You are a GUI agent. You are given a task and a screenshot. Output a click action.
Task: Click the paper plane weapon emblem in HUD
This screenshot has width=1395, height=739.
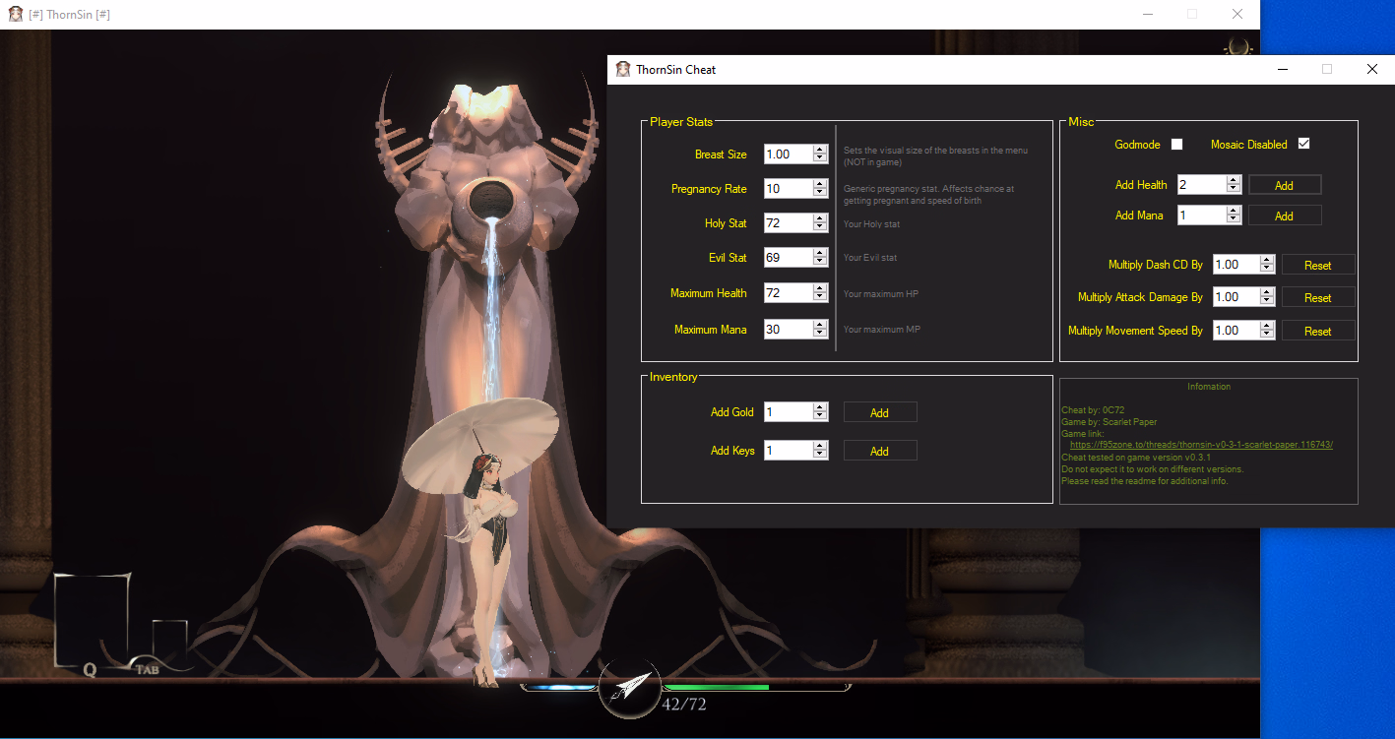pyautogui.click(x=628, y=686)
